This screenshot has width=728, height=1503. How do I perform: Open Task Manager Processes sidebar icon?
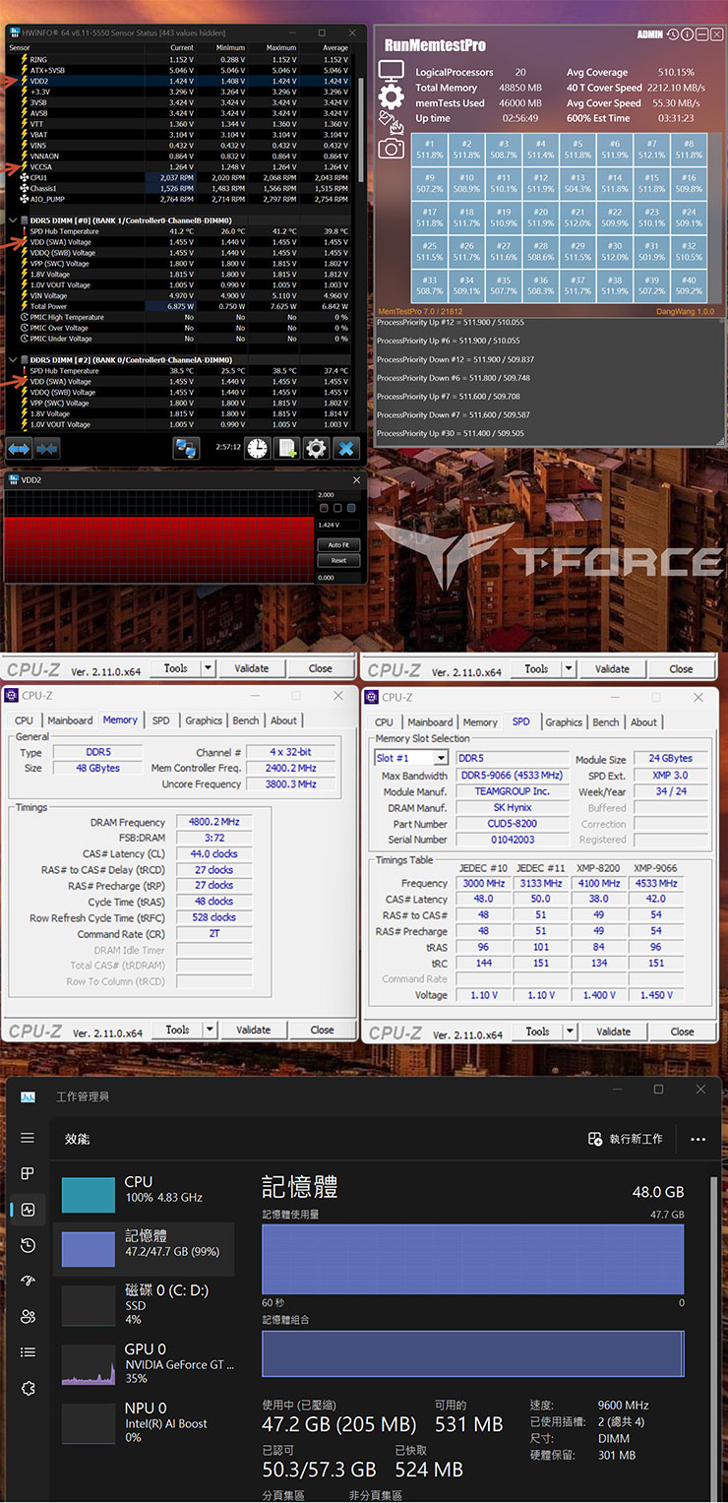pyautogui.click(x=28, y=1173)
